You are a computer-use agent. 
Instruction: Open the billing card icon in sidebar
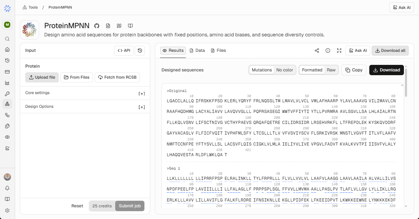coord(7,72)
